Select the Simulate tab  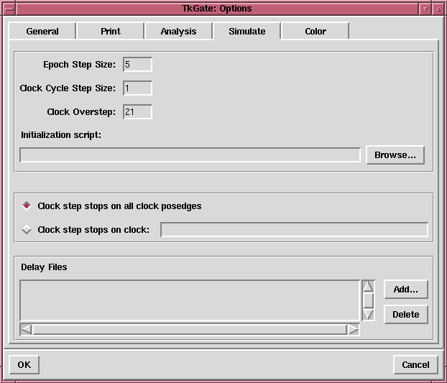tap(246, 32)
